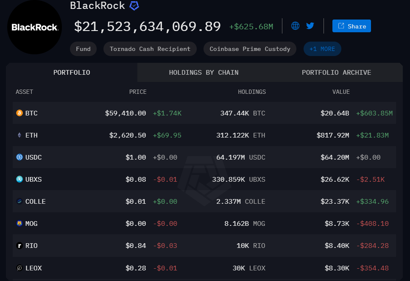Open the entity website via globe icon

(x=295, y=25)
